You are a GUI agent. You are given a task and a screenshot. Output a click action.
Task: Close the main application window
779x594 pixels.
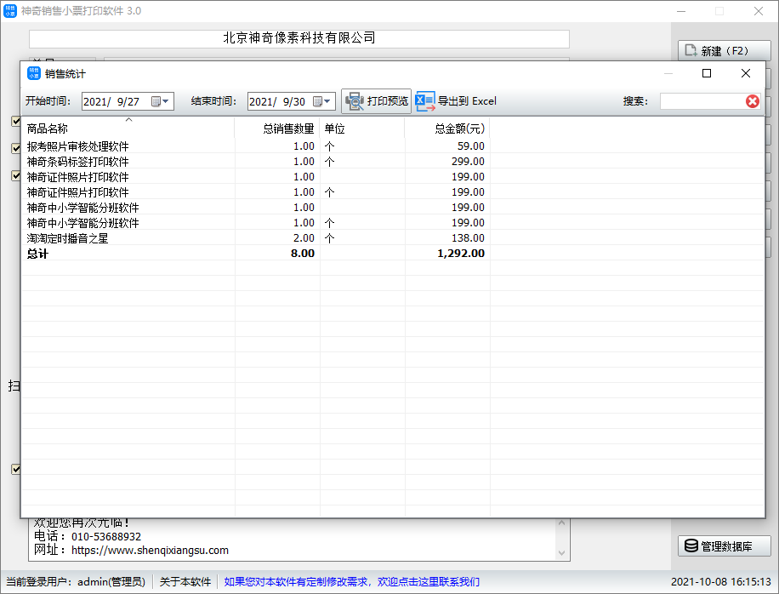coord(758,11)
